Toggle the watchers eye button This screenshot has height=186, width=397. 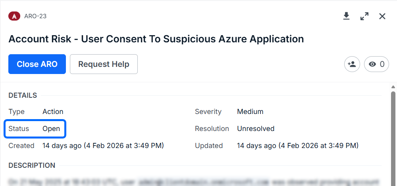coord(376,64)
